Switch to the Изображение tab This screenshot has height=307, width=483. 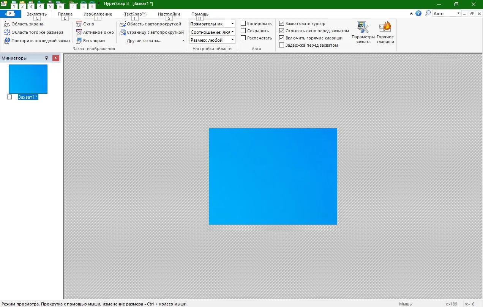point(98,14)
